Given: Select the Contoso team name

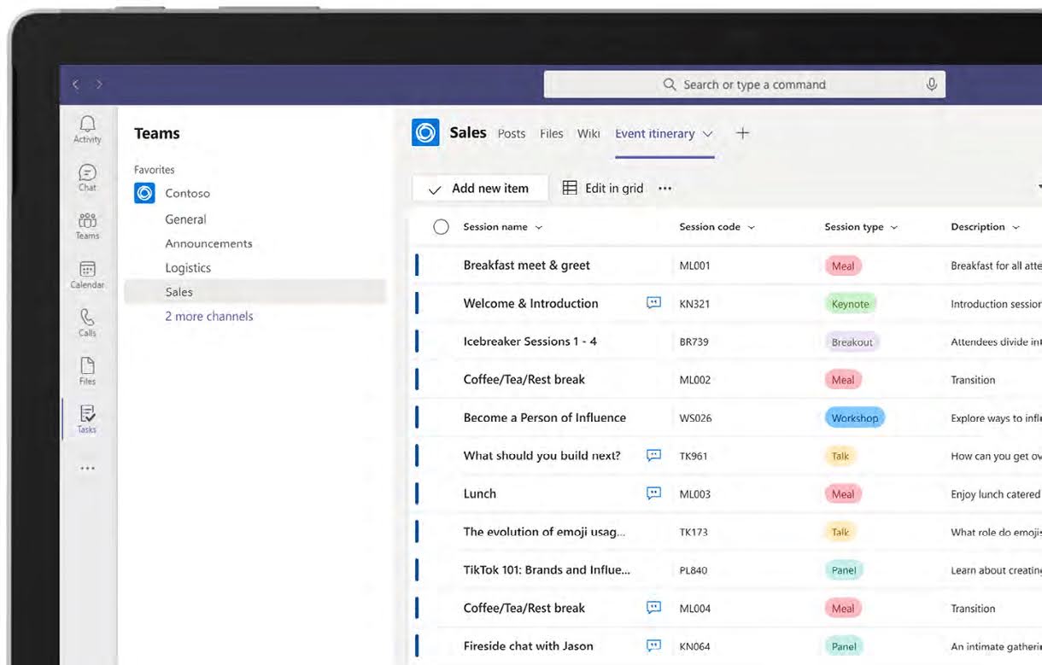Looking at the screenshot, I should pos(187,193).
